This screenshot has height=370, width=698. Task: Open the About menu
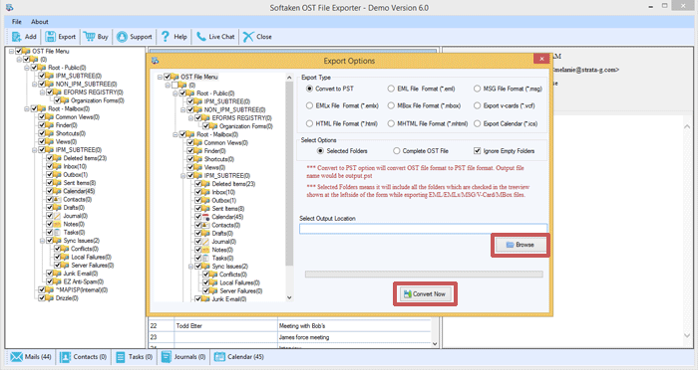[x=39, y=21]
